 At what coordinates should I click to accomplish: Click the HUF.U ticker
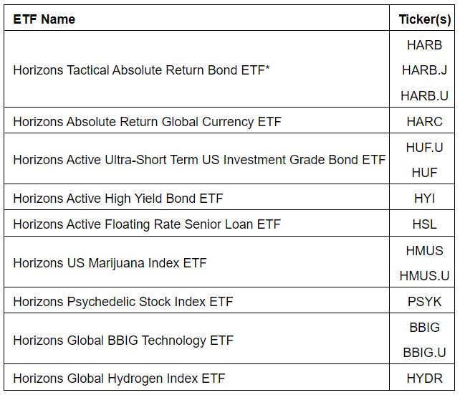pos(424,147)
